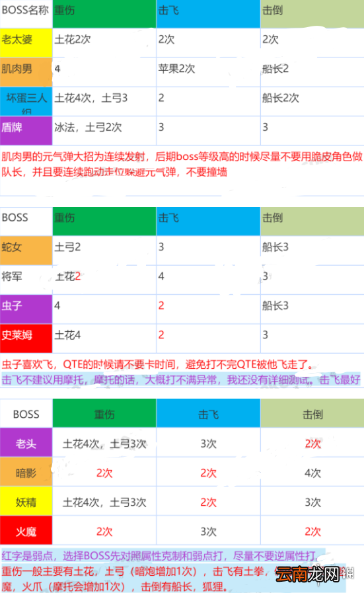
Task: Click 土花4次，土弓3次 in the 妖精 row
Action: [x=104, y=502]
